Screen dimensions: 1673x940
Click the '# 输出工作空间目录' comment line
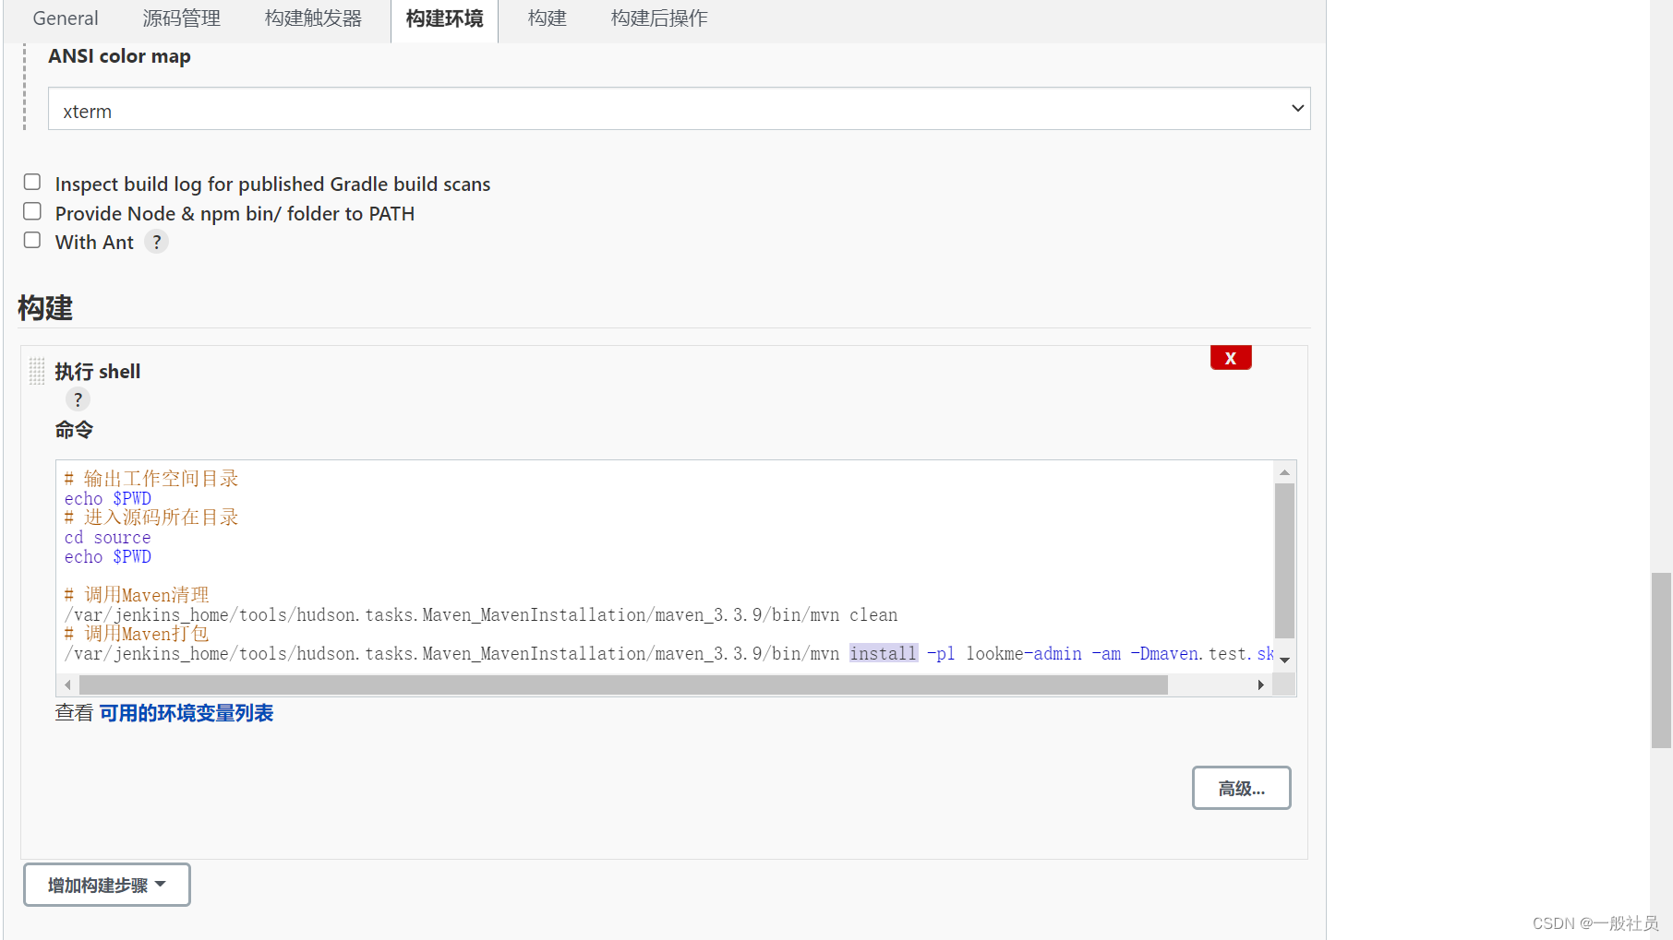151,478
